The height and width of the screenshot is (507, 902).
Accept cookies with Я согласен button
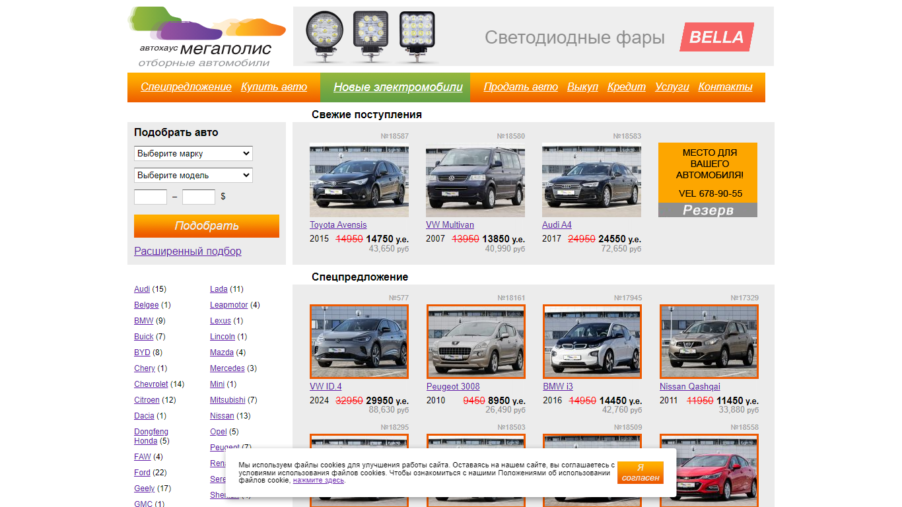pos(641,473)
